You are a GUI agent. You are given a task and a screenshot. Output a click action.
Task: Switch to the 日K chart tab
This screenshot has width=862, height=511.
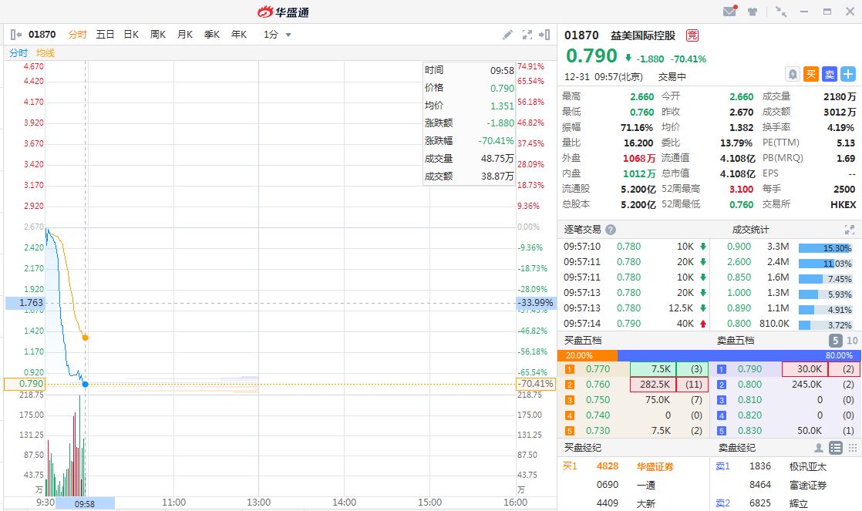pyautogui.click(x=131, y=35)
